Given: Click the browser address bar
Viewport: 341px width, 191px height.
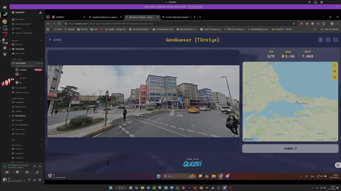Looking at the screenshot, I should point(178,24).
